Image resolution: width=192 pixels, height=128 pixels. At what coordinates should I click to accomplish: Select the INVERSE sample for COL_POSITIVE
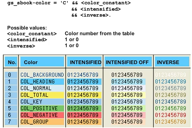(170, 108)
